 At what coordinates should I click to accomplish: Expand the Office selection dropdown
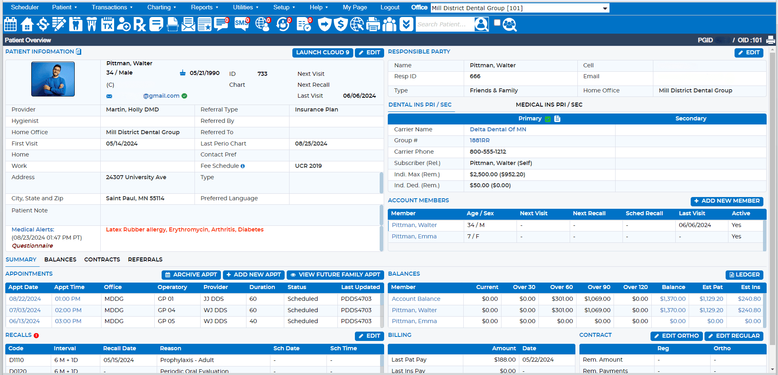click(x=605, y=8)
